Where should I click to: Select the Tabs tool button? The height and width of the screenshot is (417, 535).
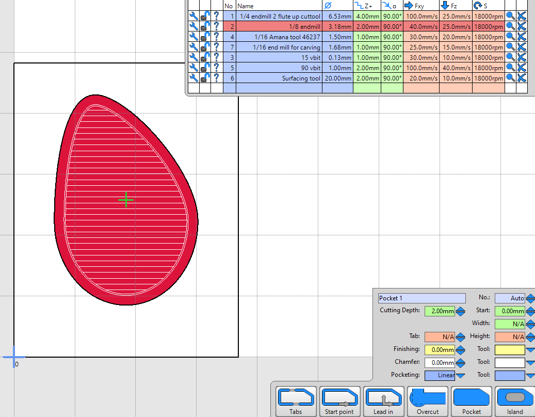tap(296, 402)
